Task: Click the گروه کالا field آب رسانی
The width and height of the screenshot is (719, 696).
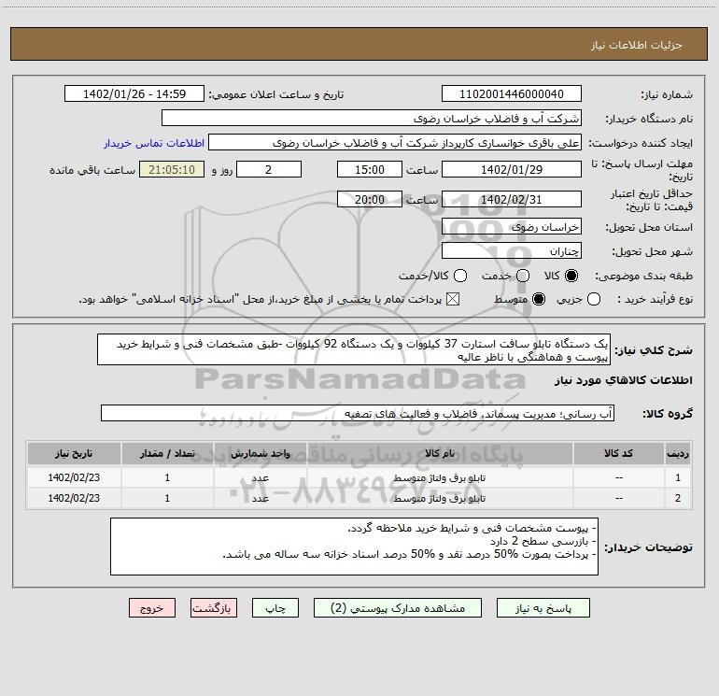Action: coord(358,413)
